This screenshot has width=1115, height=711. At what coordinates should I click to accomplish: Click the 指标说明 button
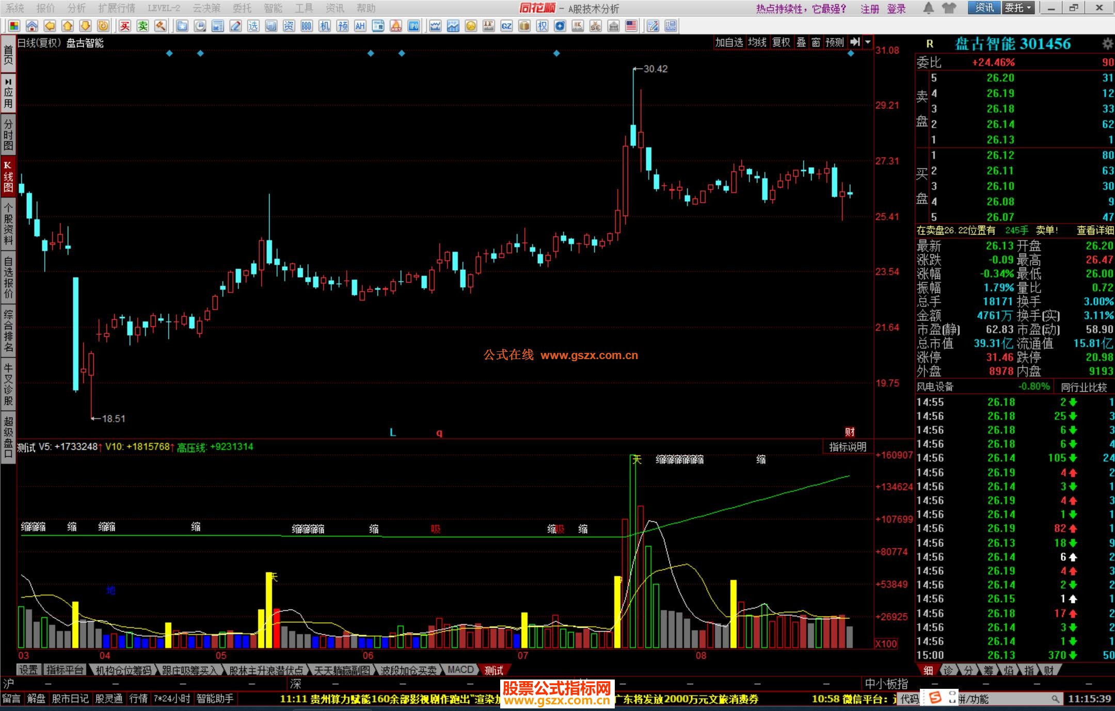[x=848, y=447]
